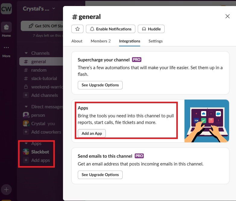Go to the Settings tab
This screenshot has height=201, width=236.
(x=156, y=41)
